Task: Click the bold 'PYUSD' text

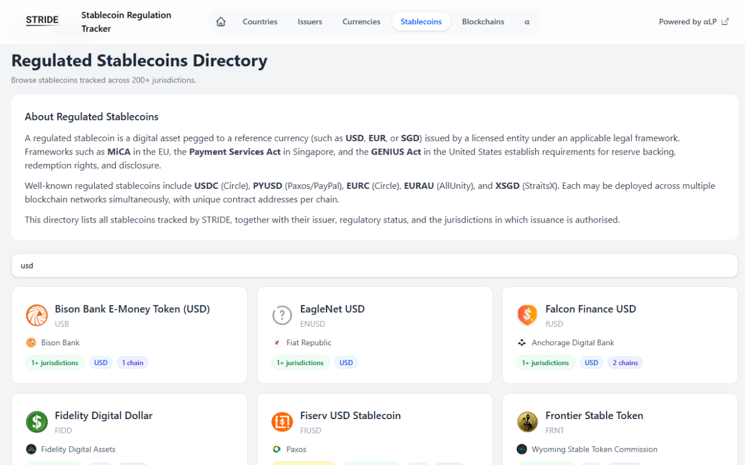Action: [x=268, y=186]
